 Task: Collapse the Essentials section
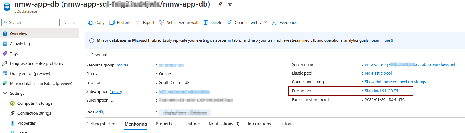[x=97, y=55]
